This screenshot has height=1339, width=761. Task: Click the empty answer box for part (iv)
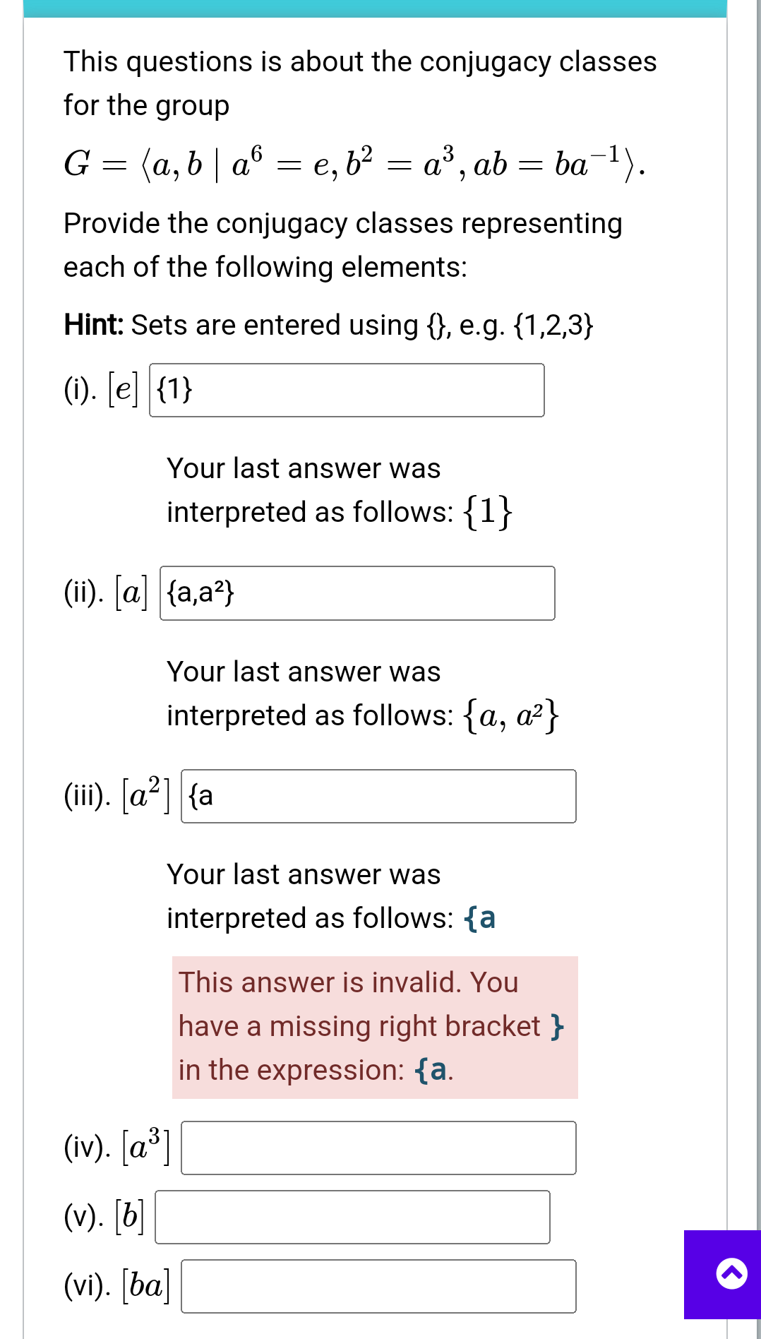(x=378, y=1149)
